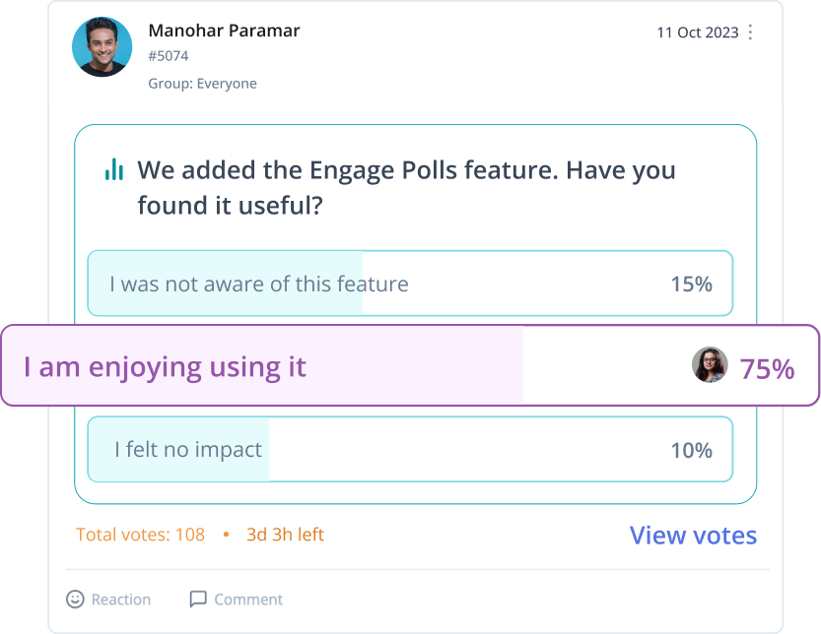This screenshot has height=634, width=821.
Task: Open the three-dot post options menu
Action: click(750, 32)
